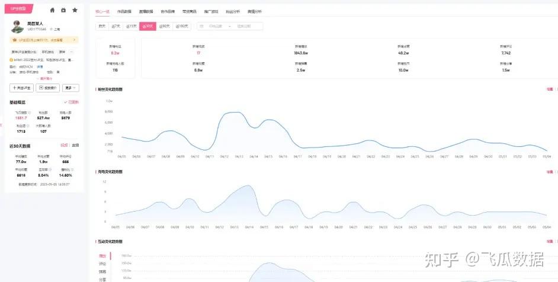Click the star favorite icon
The width and height of the screenshot is (558, 282).
75,10
